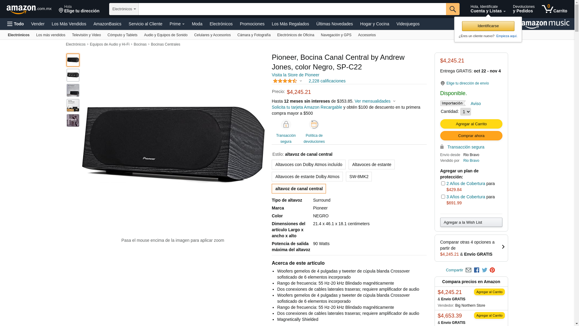The width and height of the screenshot is (579, 326).
Task: Open Celulares y Accesorios subcategory
Action: pos(212,35)
